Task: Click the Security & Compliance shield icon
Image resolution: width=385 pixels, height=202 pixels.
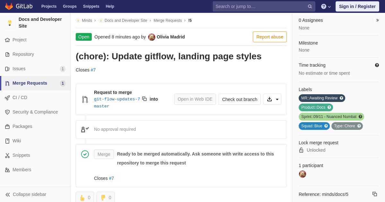Action: [x=7, y=112]
